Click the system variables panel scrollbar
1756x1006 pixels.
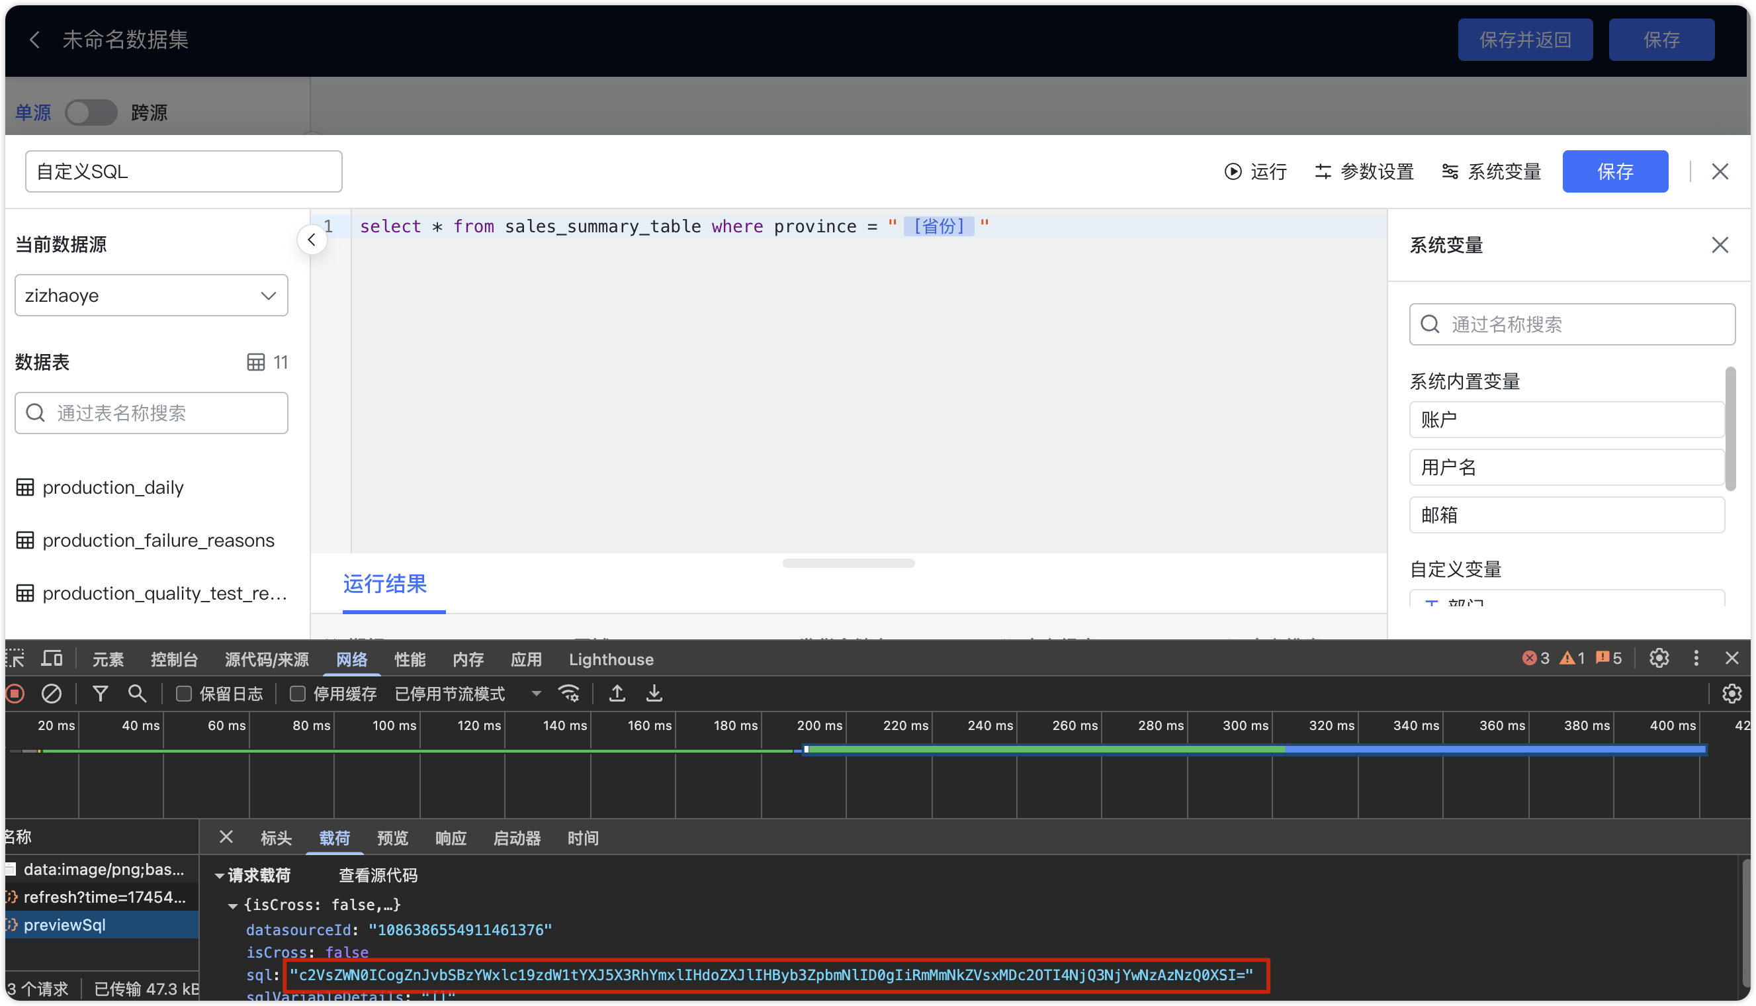pyautogui.click(x=1730, y=428)
